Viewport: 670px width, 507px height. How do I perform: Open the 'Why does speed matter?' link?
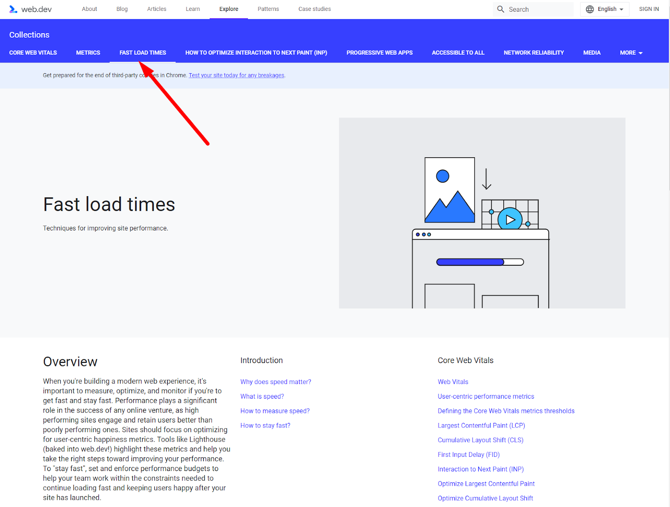[276, 382]
